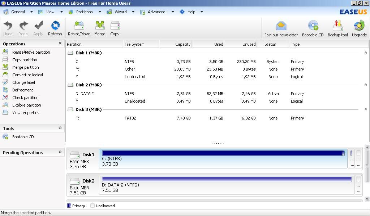Open the Help menu
370x216 pixels.
click(192, 12)
